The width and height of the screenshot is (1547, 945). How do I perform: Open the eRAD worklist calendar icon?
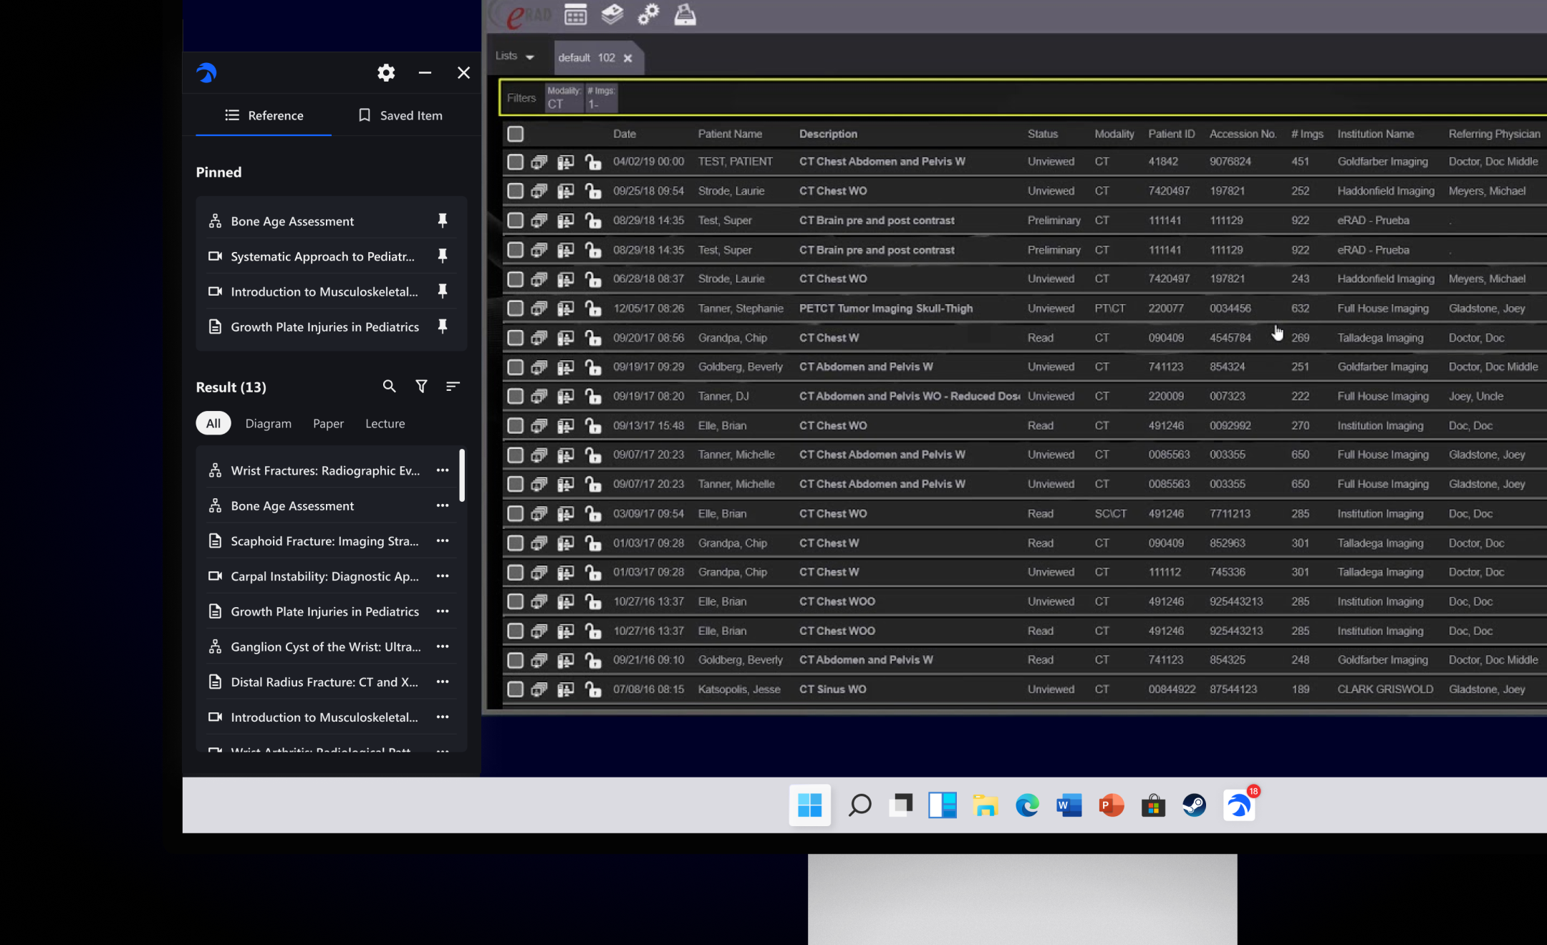coord(575,14)
